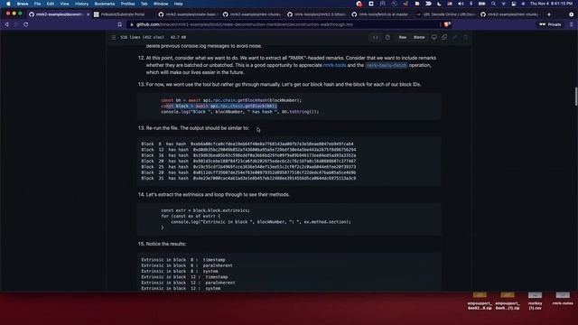
Task: Close the first rmrk2-examples tab
Action: (x=89, y=14)
